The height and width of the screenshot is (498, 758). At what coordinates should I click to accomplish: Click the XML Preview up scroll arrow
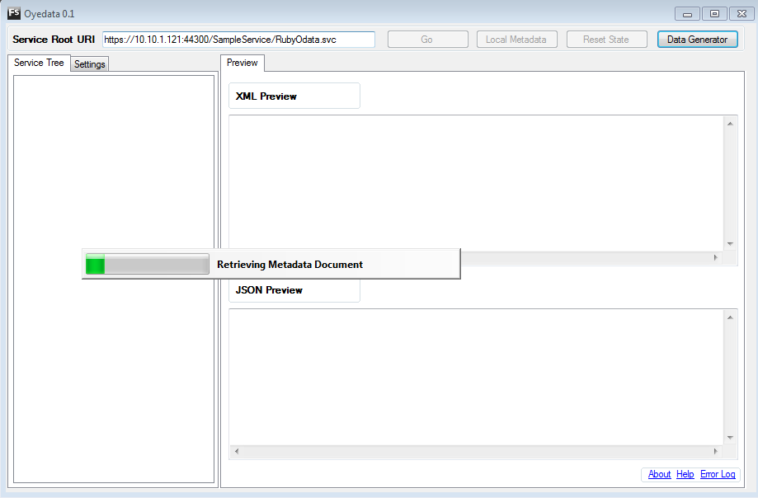730,124
